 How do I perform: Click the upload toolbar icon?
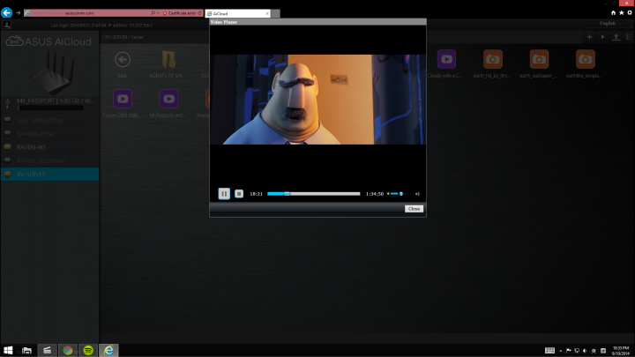[616, 37]
